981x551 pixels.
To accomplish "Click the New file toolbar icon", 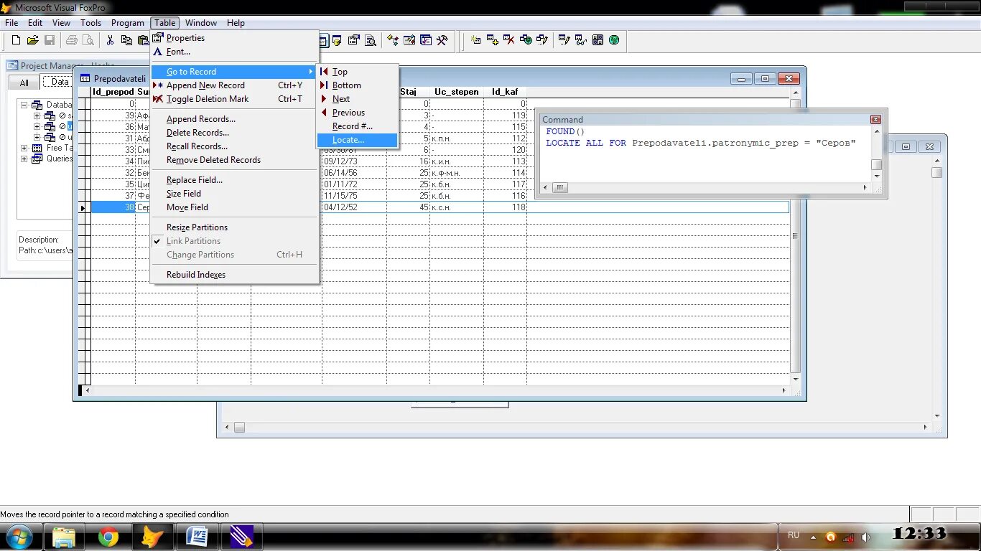I will click(x=16, y=41).
